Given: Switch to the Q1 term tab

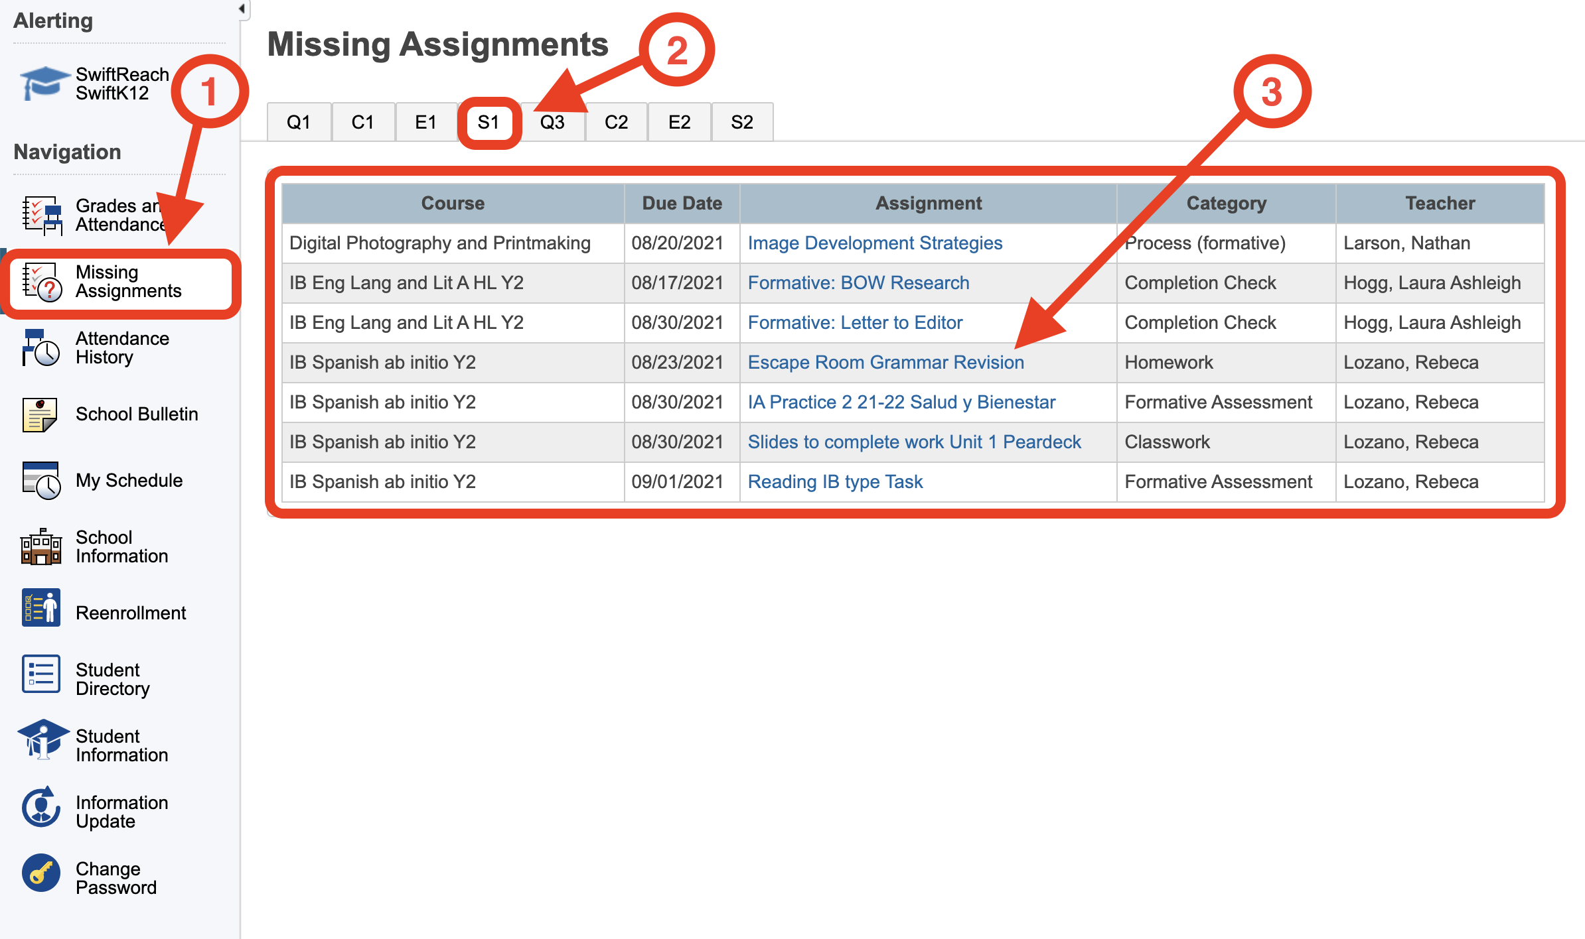Looking at the screenshot, I should (299, 123).
